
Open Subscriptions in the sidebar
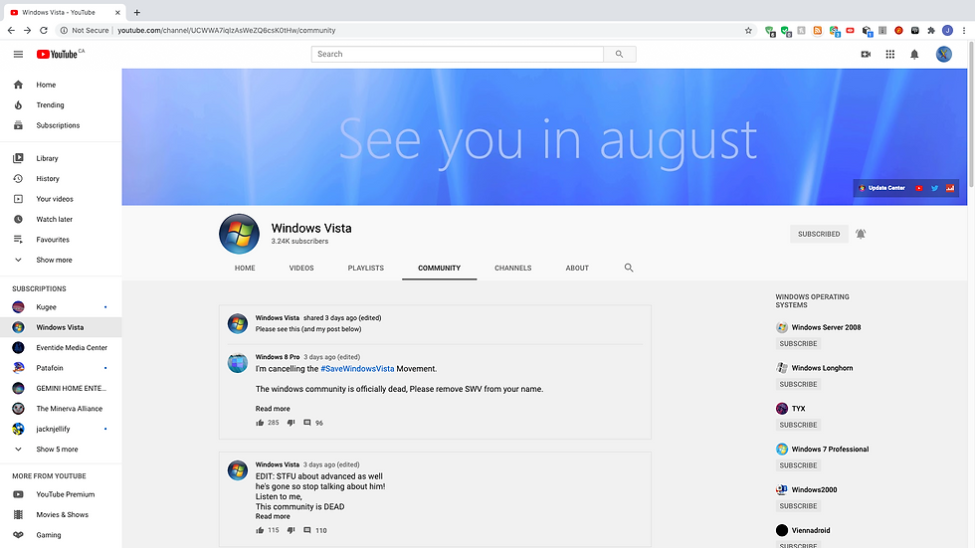coord(61,125)
